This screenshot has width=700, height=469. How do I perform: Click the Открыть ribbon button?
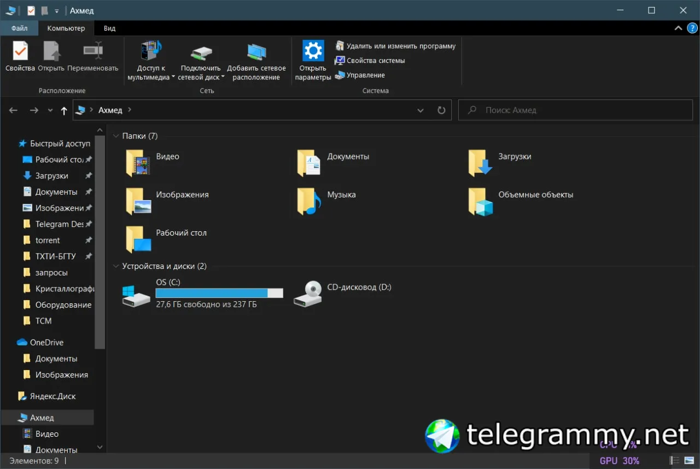tap(51, 57)
